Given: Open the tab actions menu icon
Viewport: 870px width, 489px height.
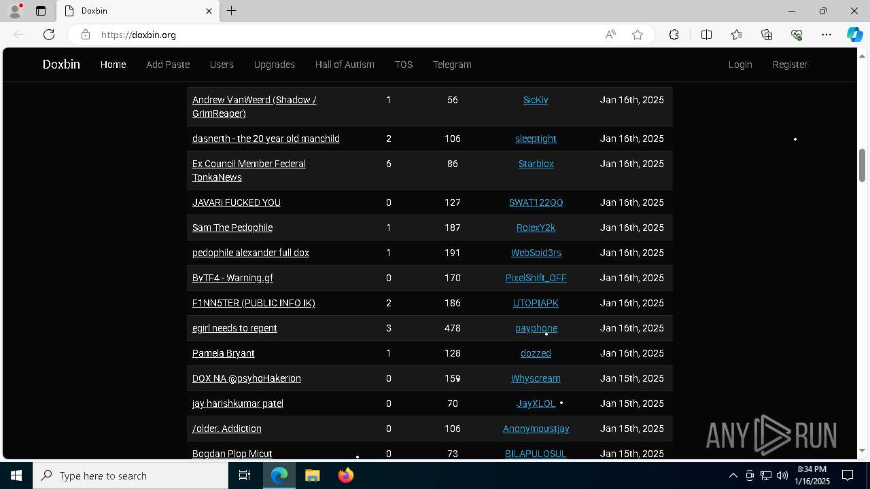Looking at the screenshot, I should pyautogui.click(x=41, y=11).
